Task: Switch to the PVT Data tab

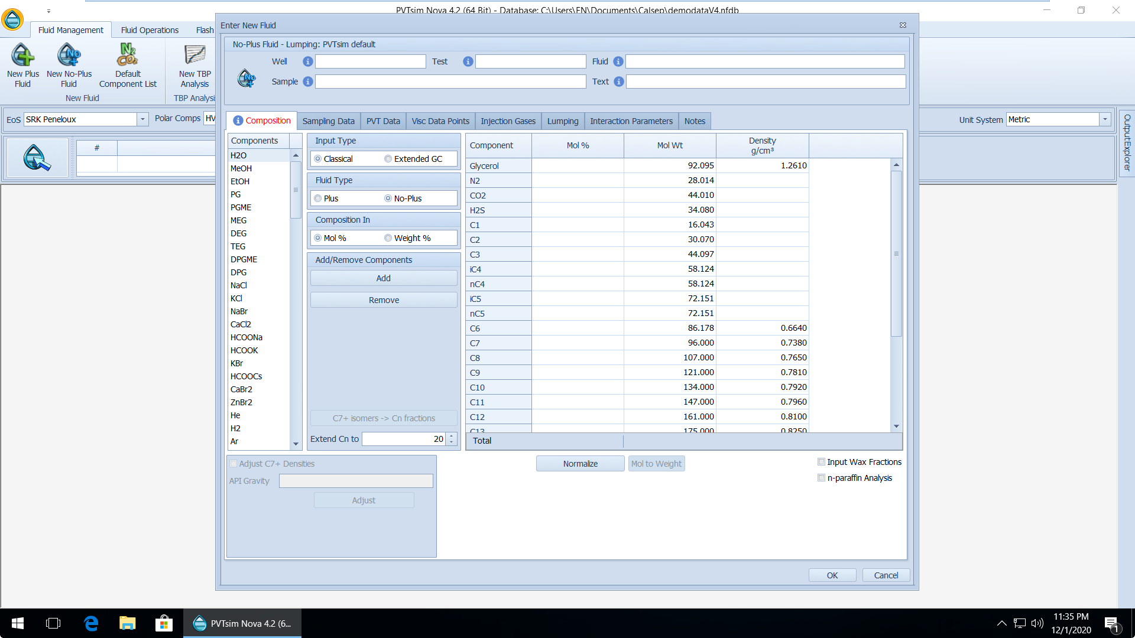Action: 383,121
